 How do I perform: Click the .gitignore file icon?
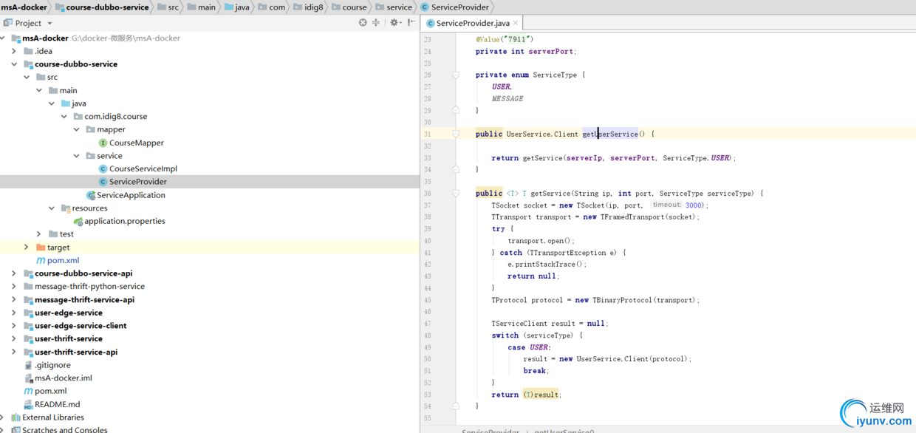click(x=29, y=365)
